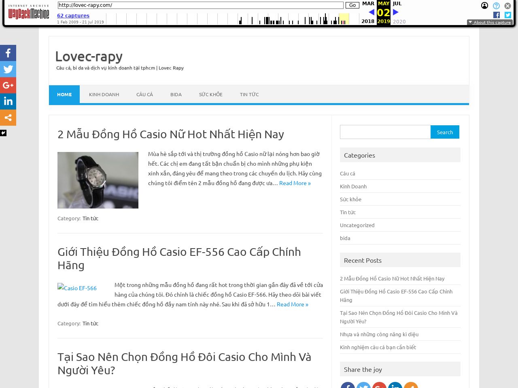The image size is (518, 388).
Task: Open the KINH DOANH menu item
Action: (104, 95)
